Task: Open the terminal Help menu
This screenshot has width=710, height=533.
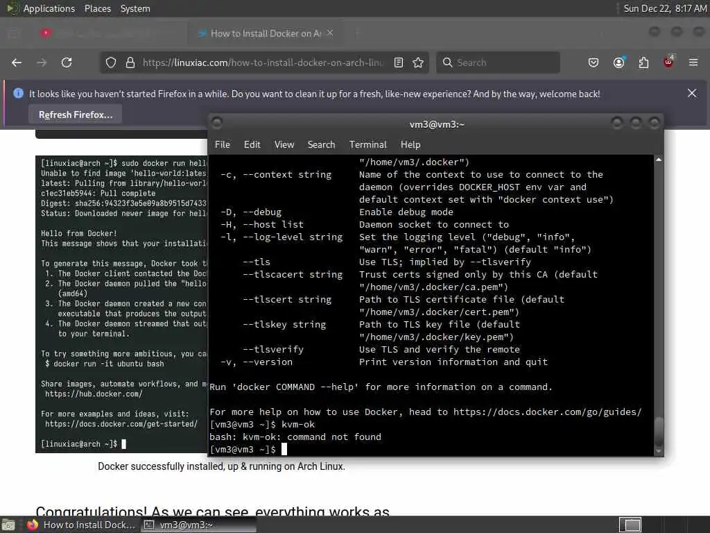Action: [410, 144]
